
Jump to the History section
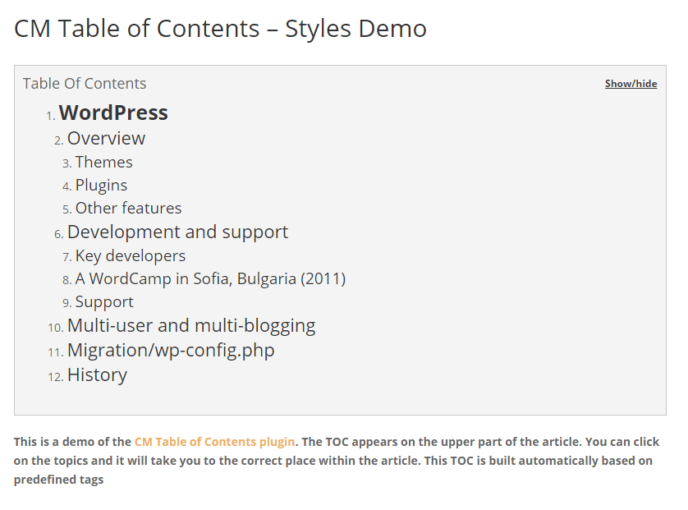97,375
